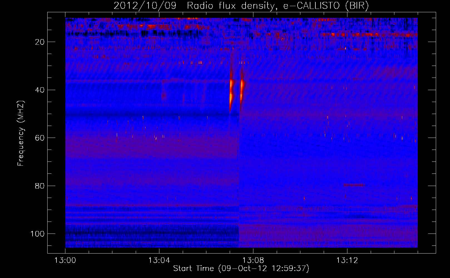This screenshot has height=278, width=450.
Task: Click the '20' frequency tick label
Action: (40, 42)
